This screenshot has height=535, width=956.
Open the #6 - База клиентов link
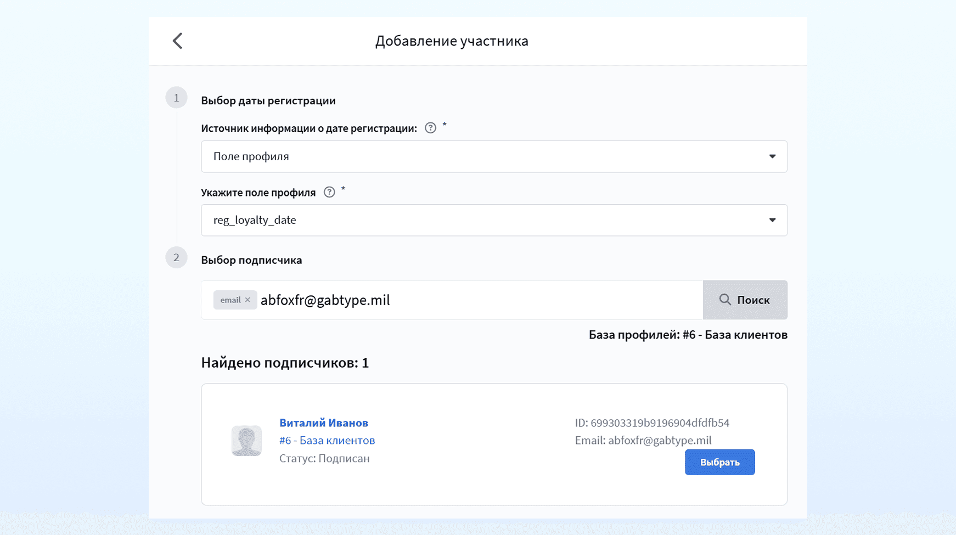tap(327, 440)
